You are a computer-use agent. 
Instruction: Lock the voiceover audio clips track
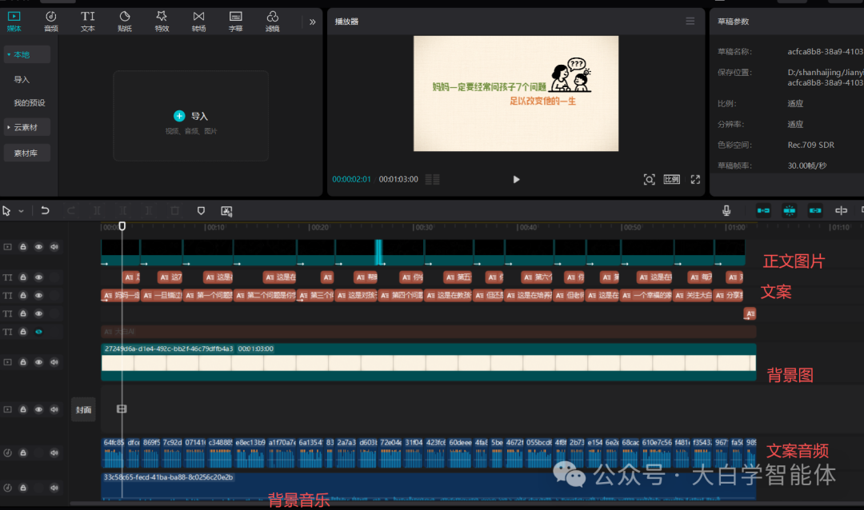point(23,452)
